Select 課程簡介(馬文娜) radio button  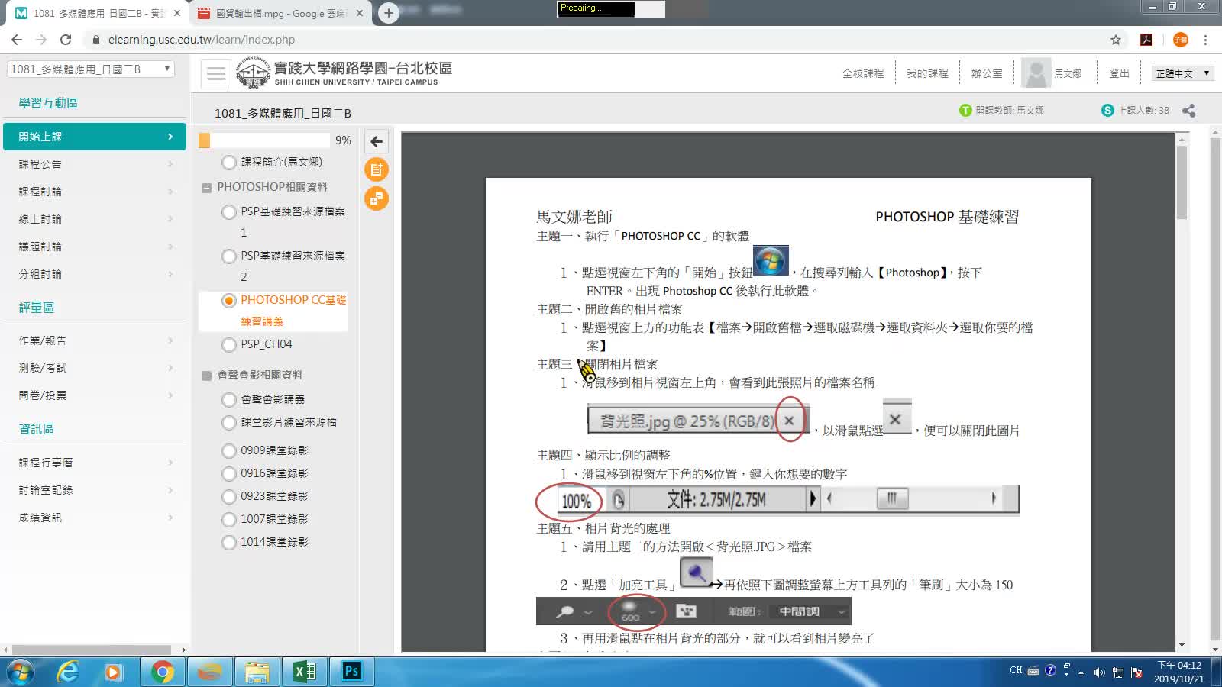228,162
